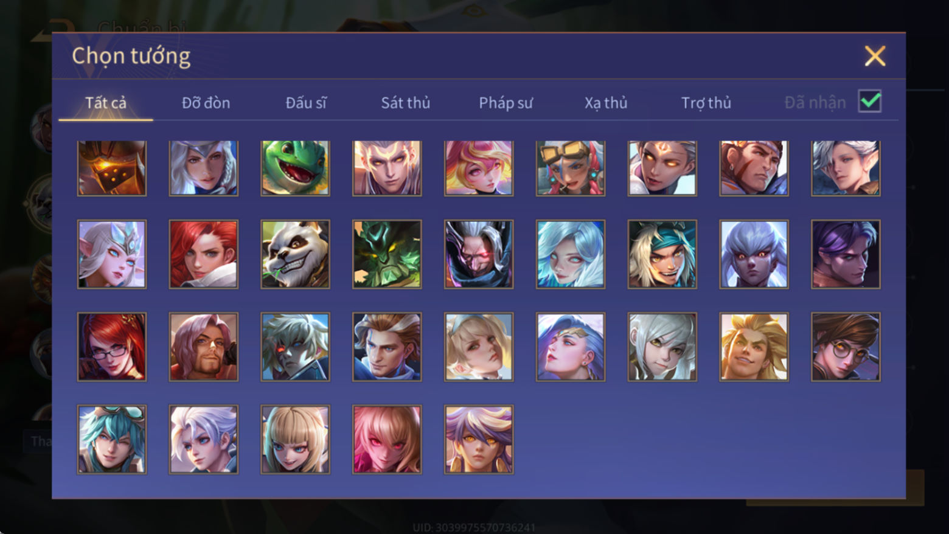Select the pink-haired hero with red eyes
949x534 pixels.
tap(387, 439)
